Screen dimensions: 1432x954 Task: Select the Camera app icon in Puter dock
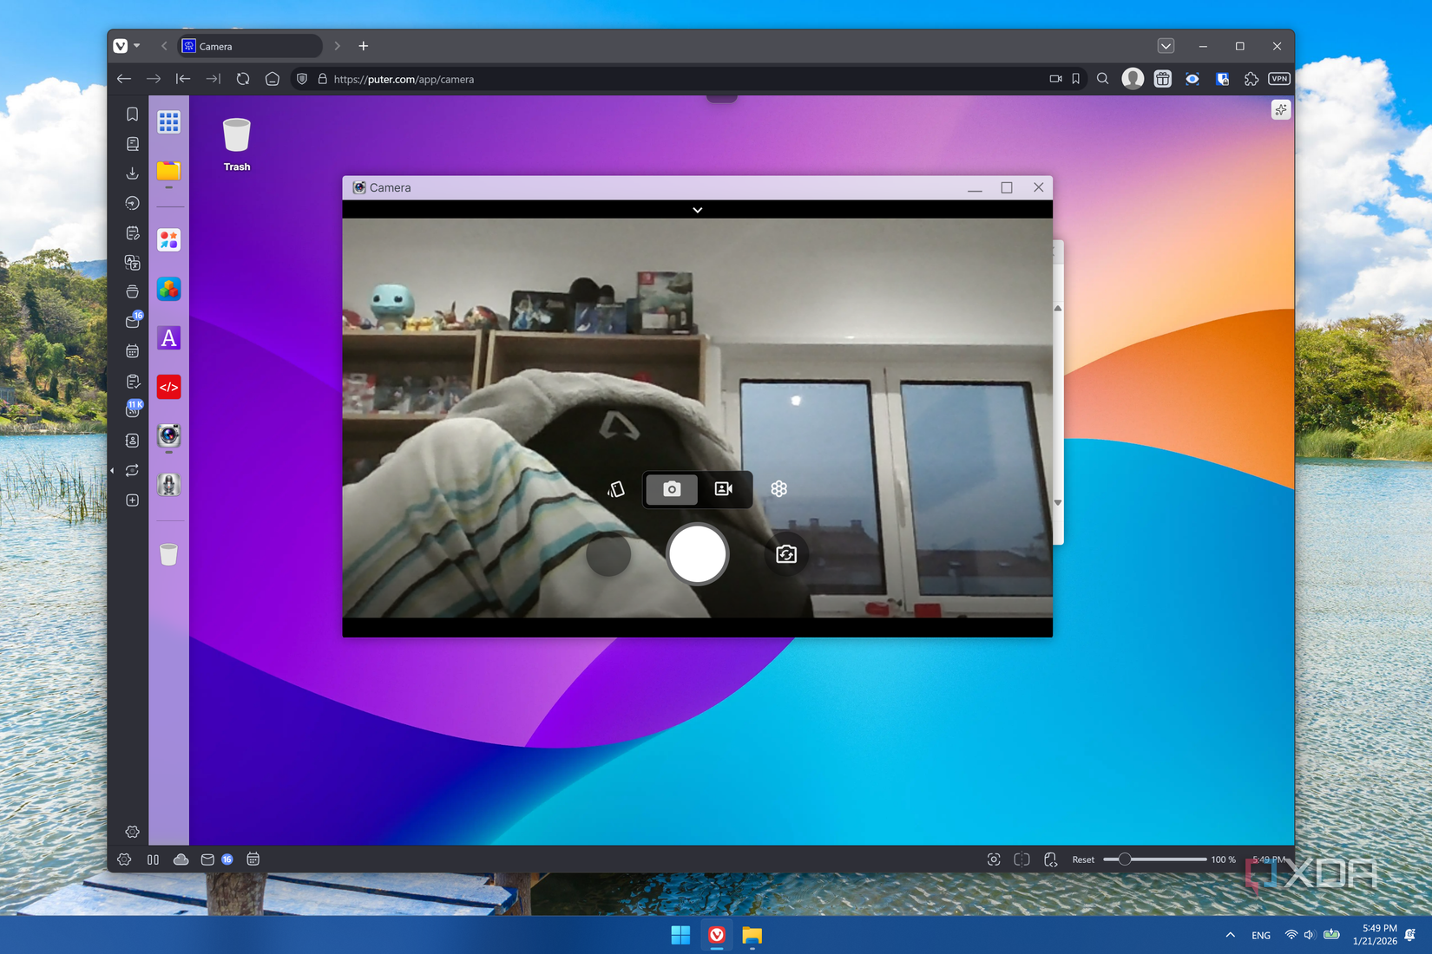point(168,435)
